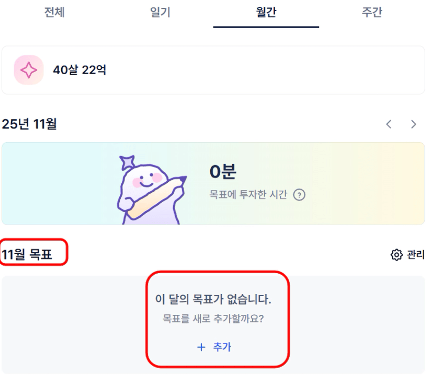Viewport: 432px width, 375px height.
Task: Open the 40살 22억 goal title
Action: click(x=79, y=69)
